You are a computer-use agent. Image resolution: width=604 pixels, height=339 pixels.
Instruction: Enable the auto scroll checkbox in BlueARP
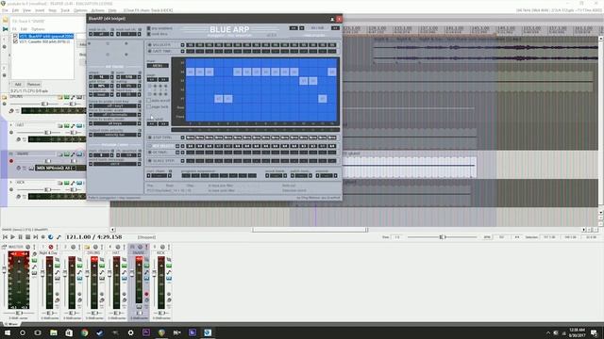coord(149,101)
